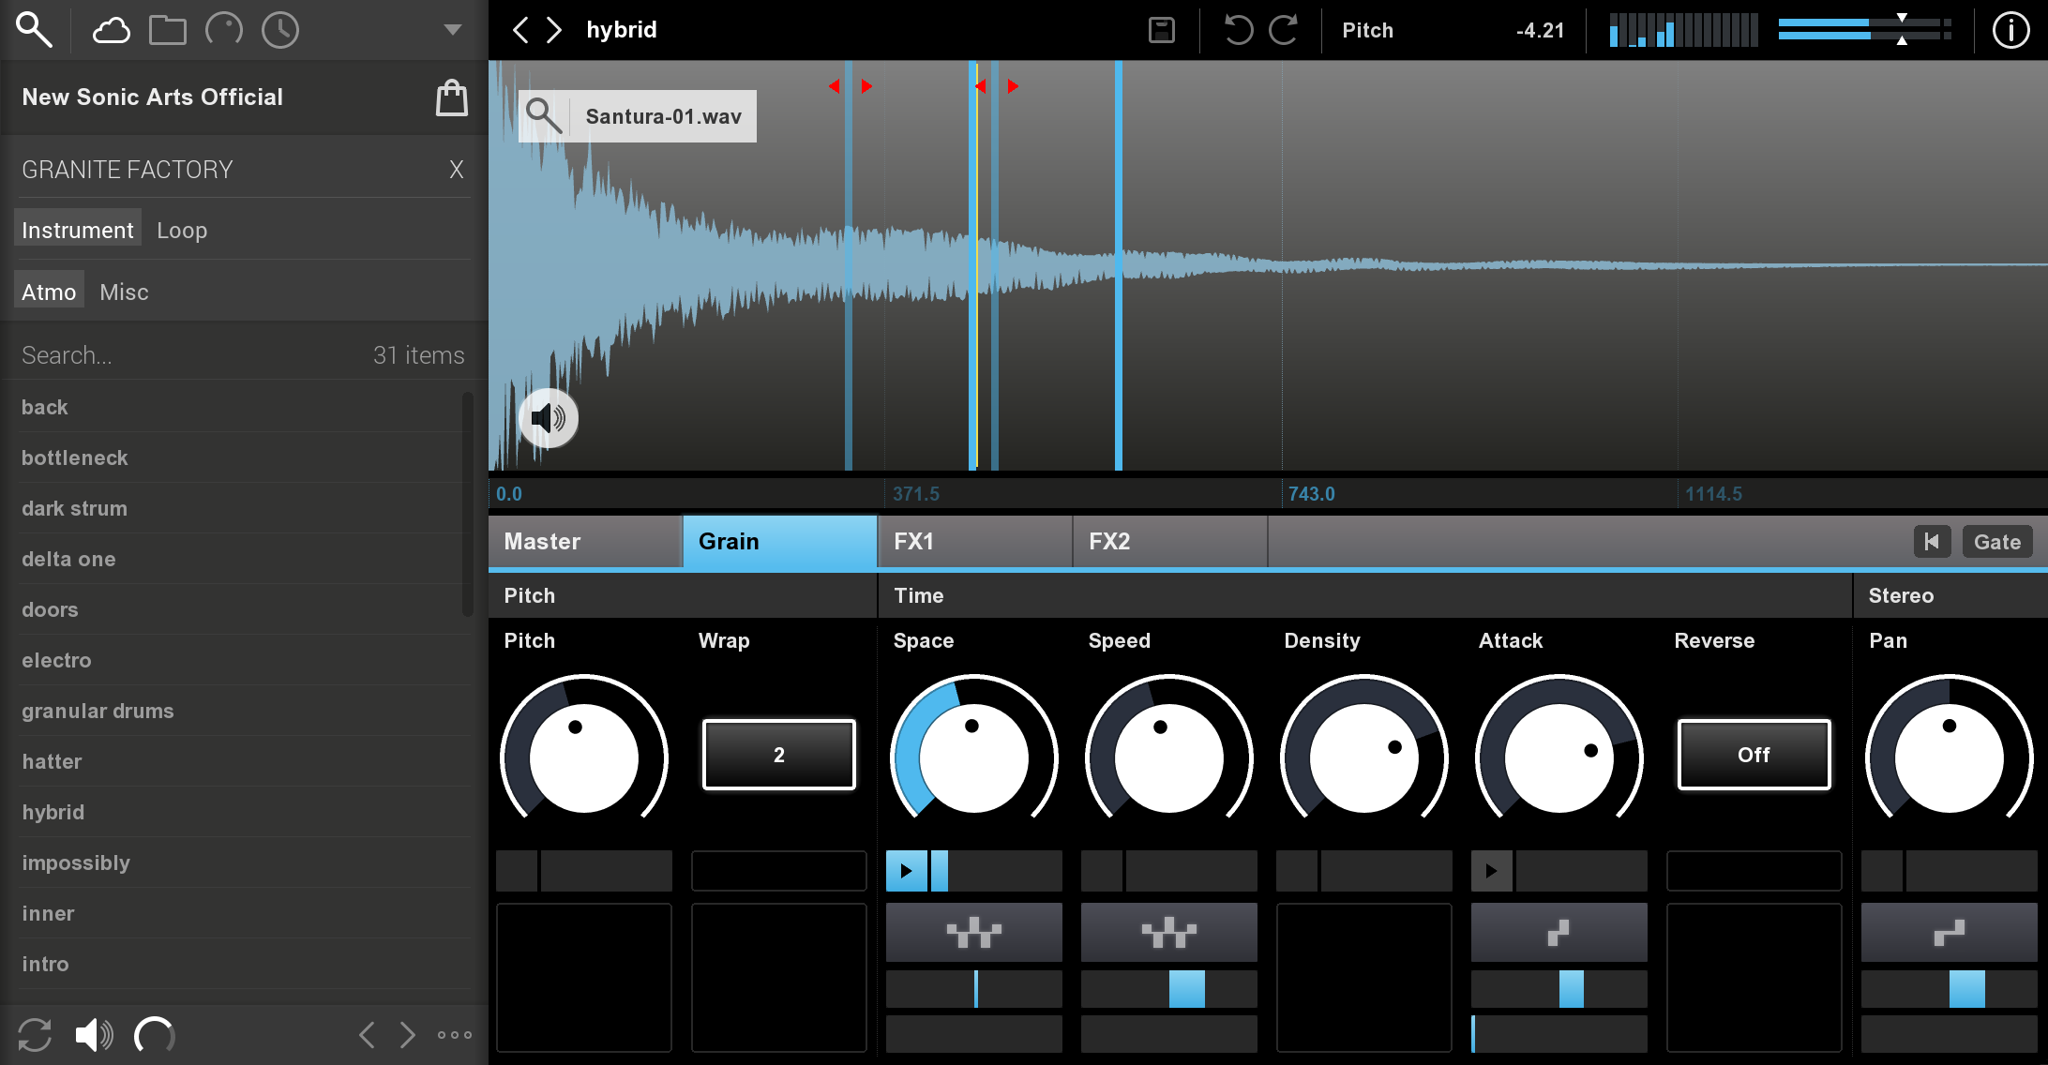Switch to the FX1 tab
This screenshot has height=1065, width=2048.
tap(975, 541)
